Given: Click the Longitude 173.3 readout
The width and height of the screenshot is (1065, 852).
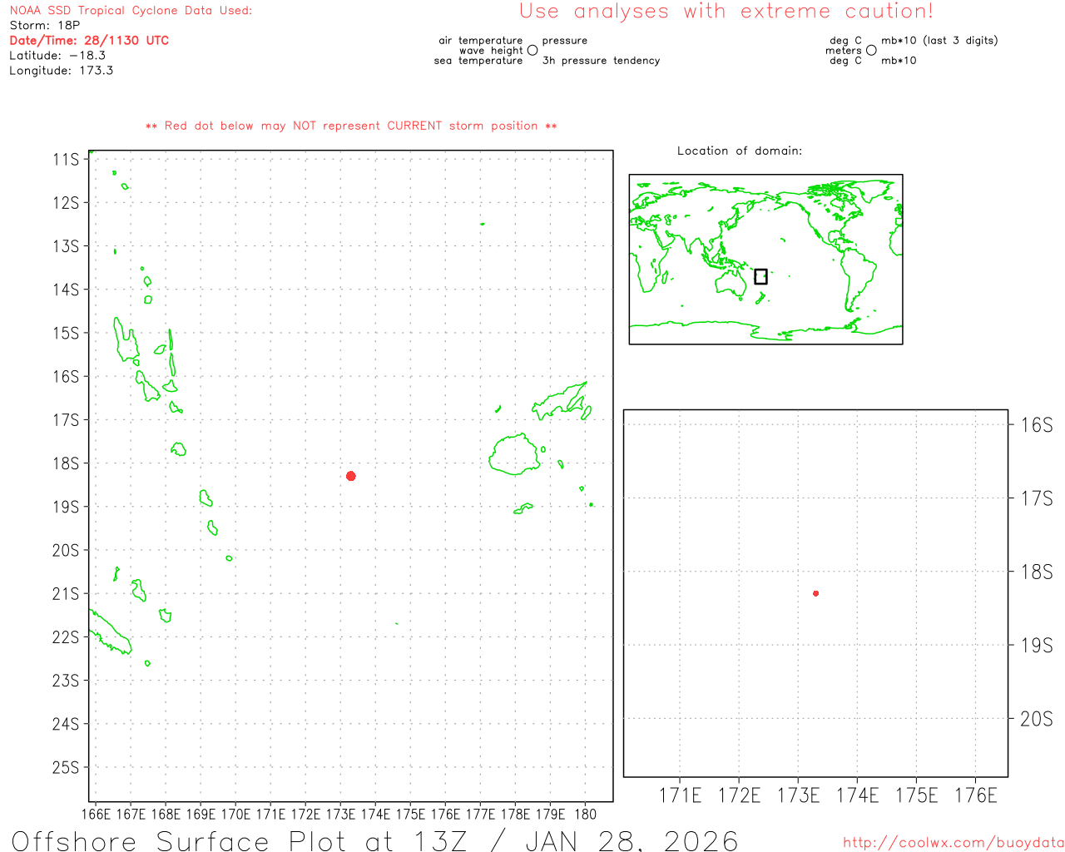Looking at the screenshot, I should [61, 71].
